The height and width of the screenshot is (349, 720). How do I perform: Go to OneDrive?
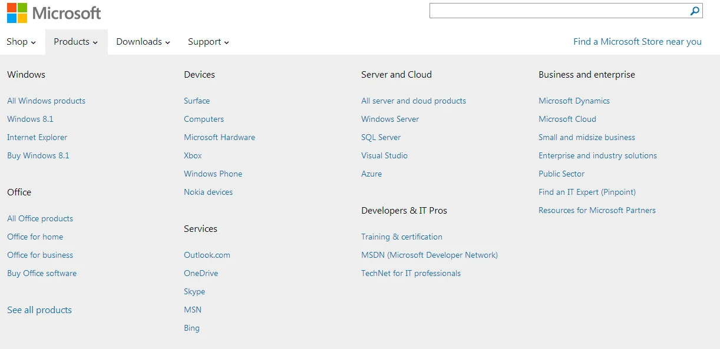pos(201,273)
